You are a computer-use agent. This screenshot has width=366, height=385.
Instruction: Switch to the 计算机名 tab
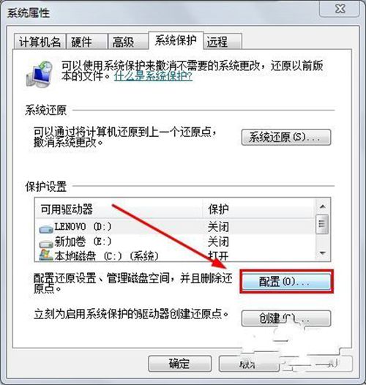tap(40, 42)
